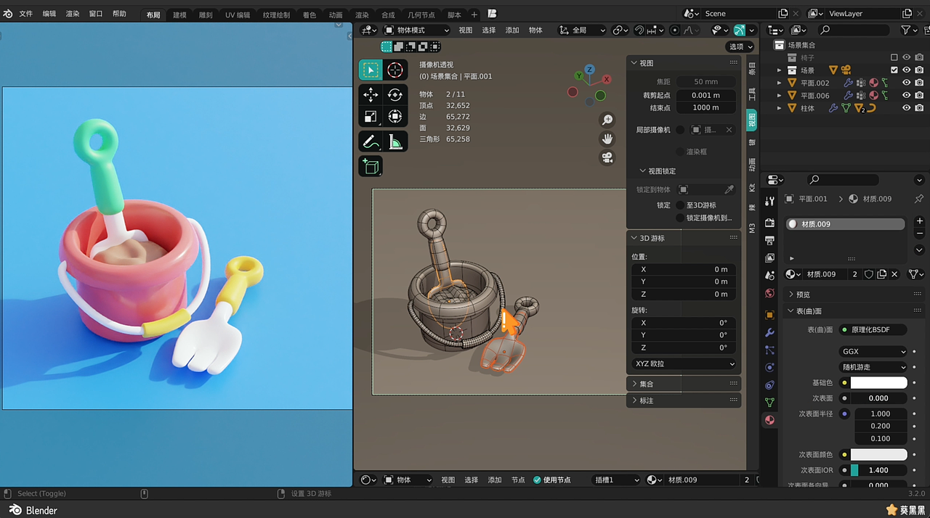Viewport: 930px width, 518px height.
Task: Click the pan view hand gizmo
Action: (607, 139)
